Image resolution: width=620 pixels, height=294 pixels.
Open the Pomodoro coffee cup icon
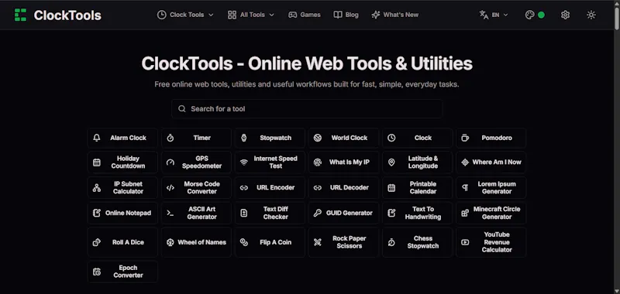pyautogui.click(x=465, y=138)
